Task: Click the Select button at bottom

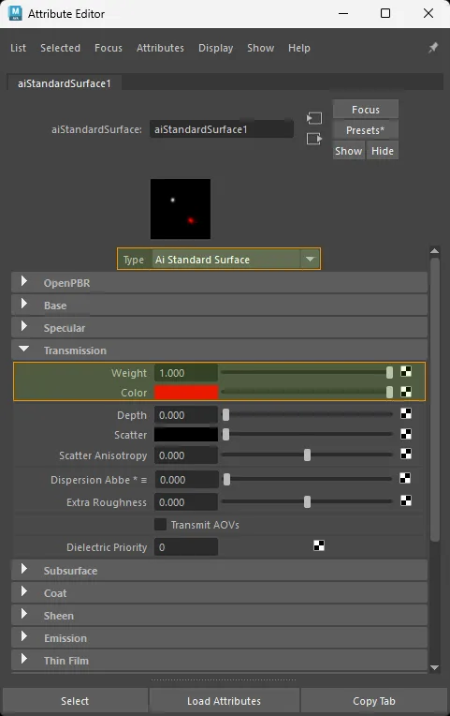Action: click(x=75, y=701)
